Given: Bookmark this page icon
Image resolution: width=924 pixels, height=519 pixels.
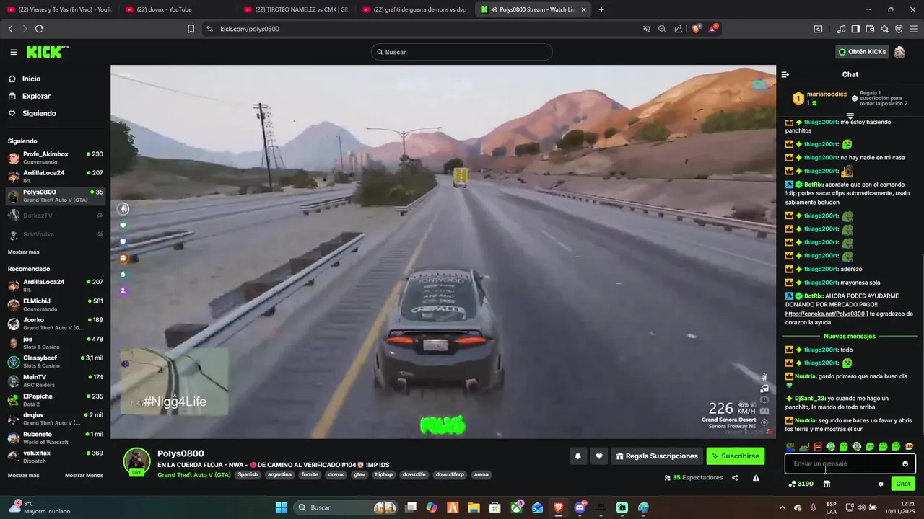Looking at the screenshot, I should 191,29.
